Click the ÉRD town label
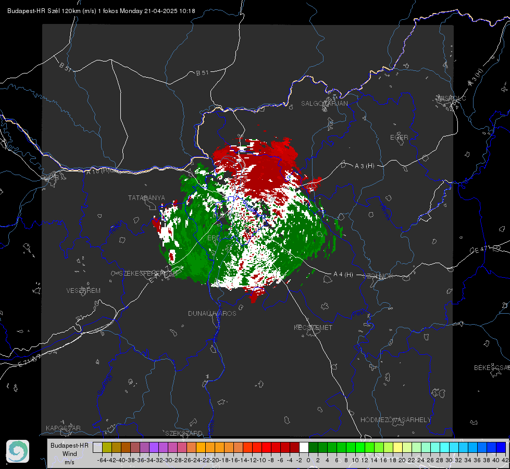This screenshot has width=510, height=469. (214, 238)
